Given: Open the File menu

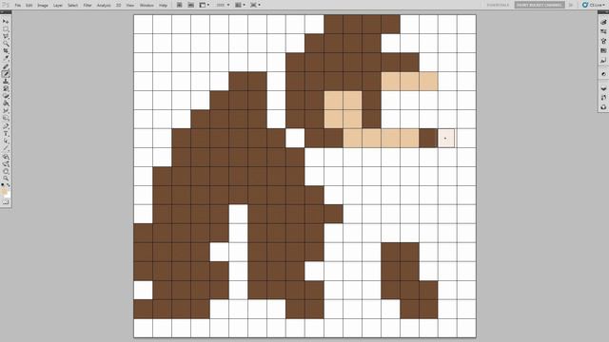Looking at the screenshot, I should point(18,6).
